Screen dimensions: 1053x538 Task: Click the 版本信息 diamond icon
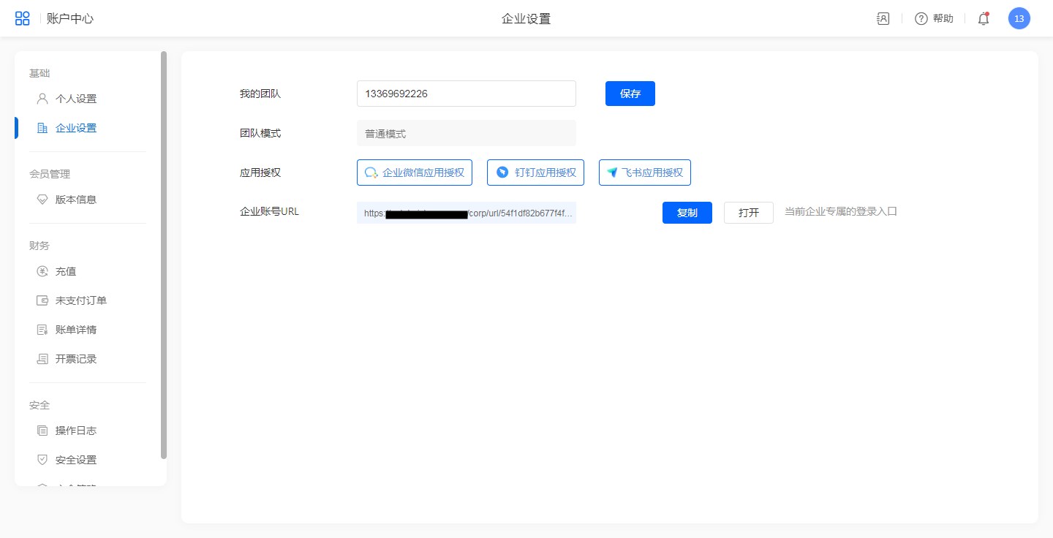click(42, 200)
